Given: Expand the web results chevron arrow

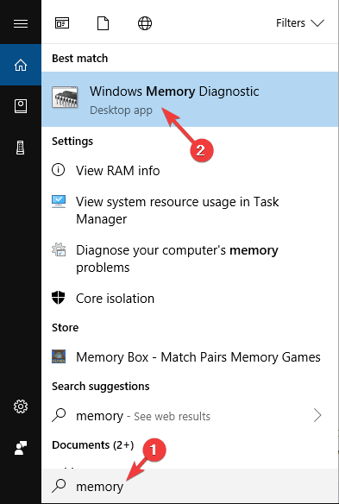Looking at the screenshot, I should [x=317, y=415].
